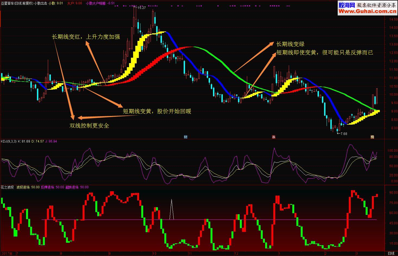398x256 pixels.
Task: Click the D: 74.57 value
Action: 38,141
